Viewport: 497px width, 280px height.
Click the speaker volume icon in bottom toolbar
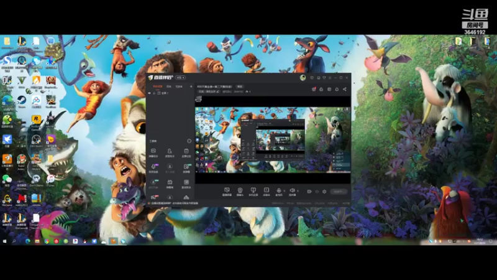[292, 190]
